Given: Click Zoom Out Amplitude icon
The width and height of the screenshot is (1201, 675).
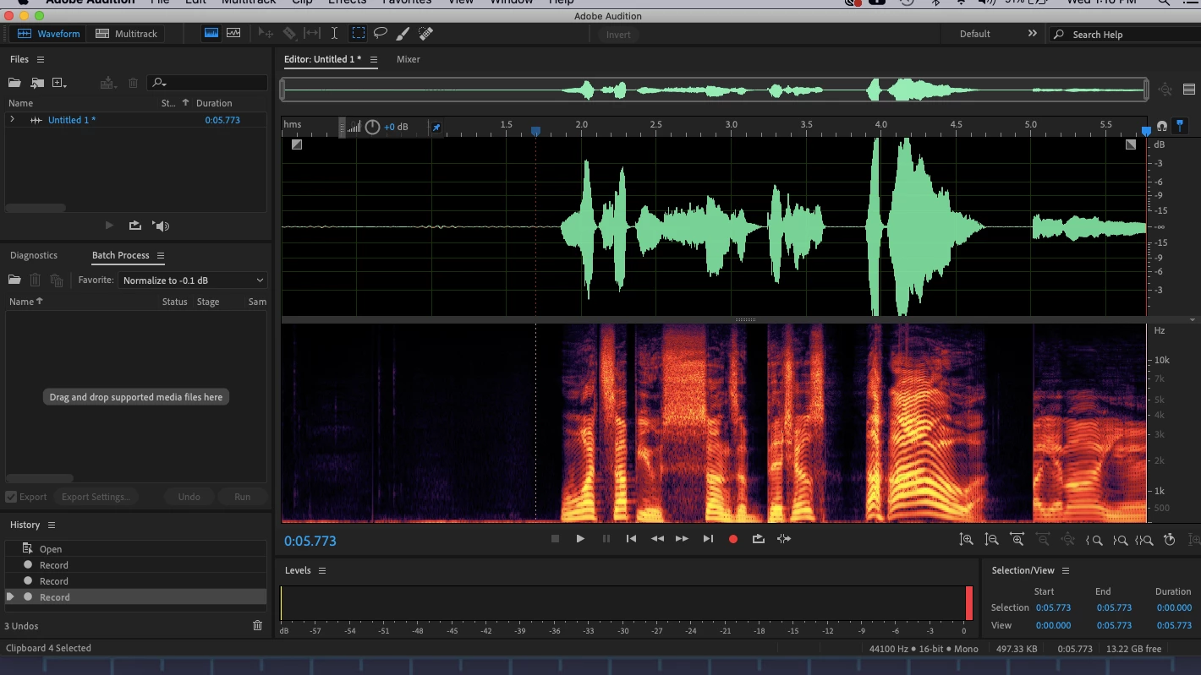Looking at the screenshot, I should tap(992, 539).
